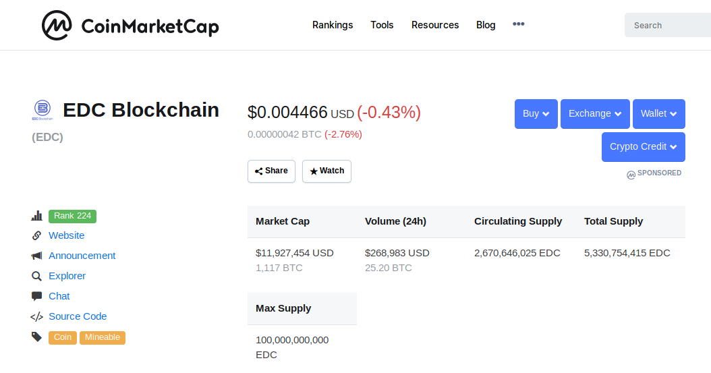Image resolution: width=711 pixels, height=373 pixels.
Task: Click the Search input field
Action: [x=667, y=25]
